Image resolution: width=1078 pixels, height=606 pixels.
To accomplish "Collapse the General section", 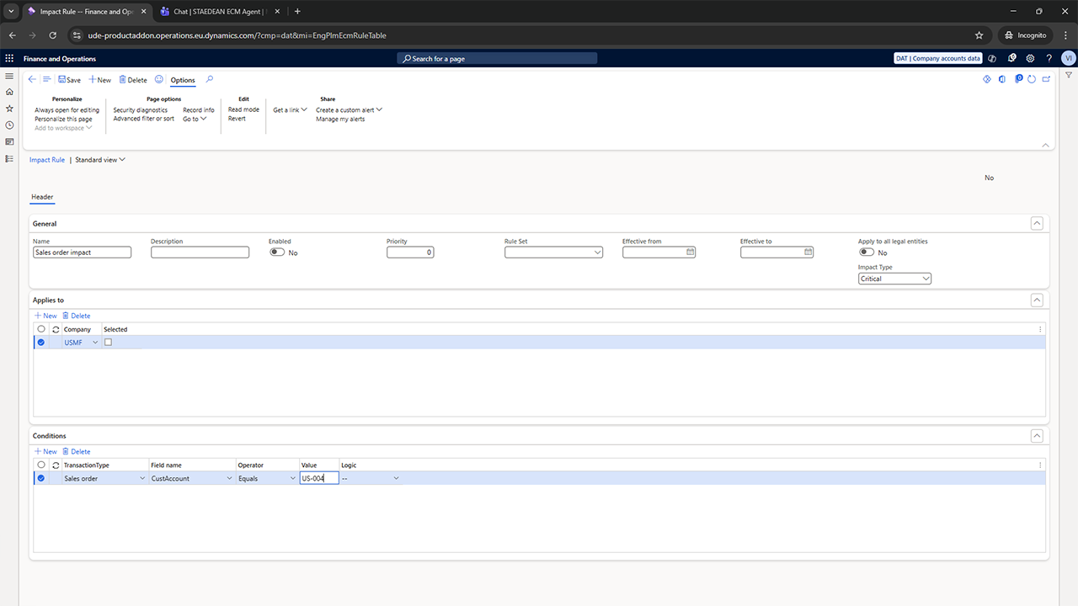I will click(x=1037, y=223).
